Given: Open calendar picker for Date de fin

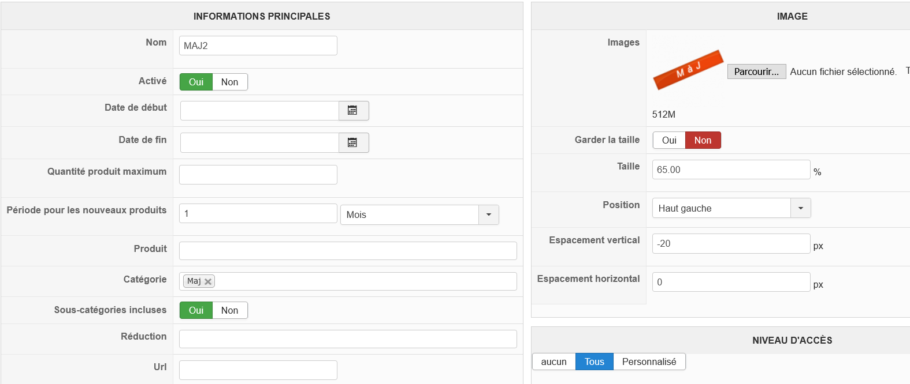Looking at the screenshot, I should (353, 143).
